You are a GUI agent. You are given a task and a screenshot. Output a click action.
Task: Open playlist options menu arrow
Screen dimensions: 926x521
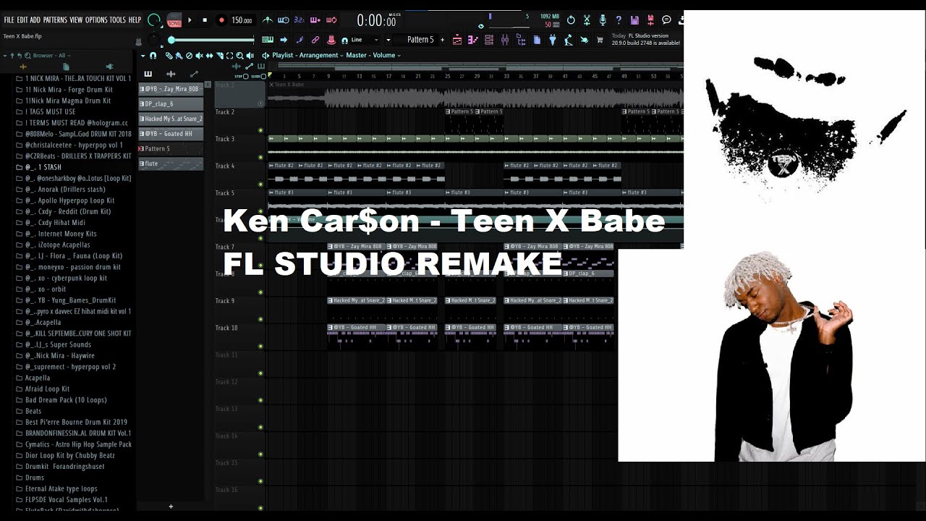[143, 56]
